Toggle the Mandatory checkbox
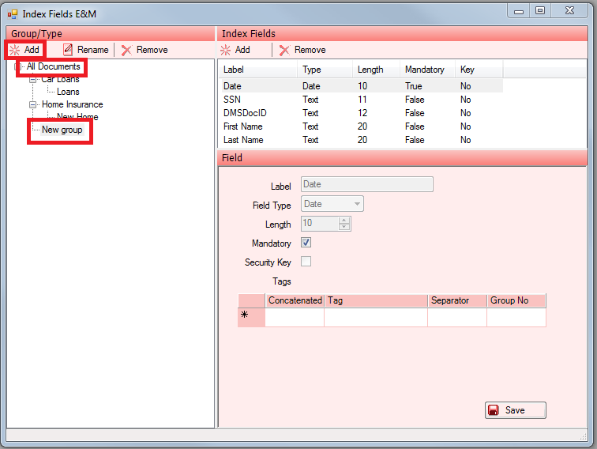This screenshot has width=597, height=449. 306,243
